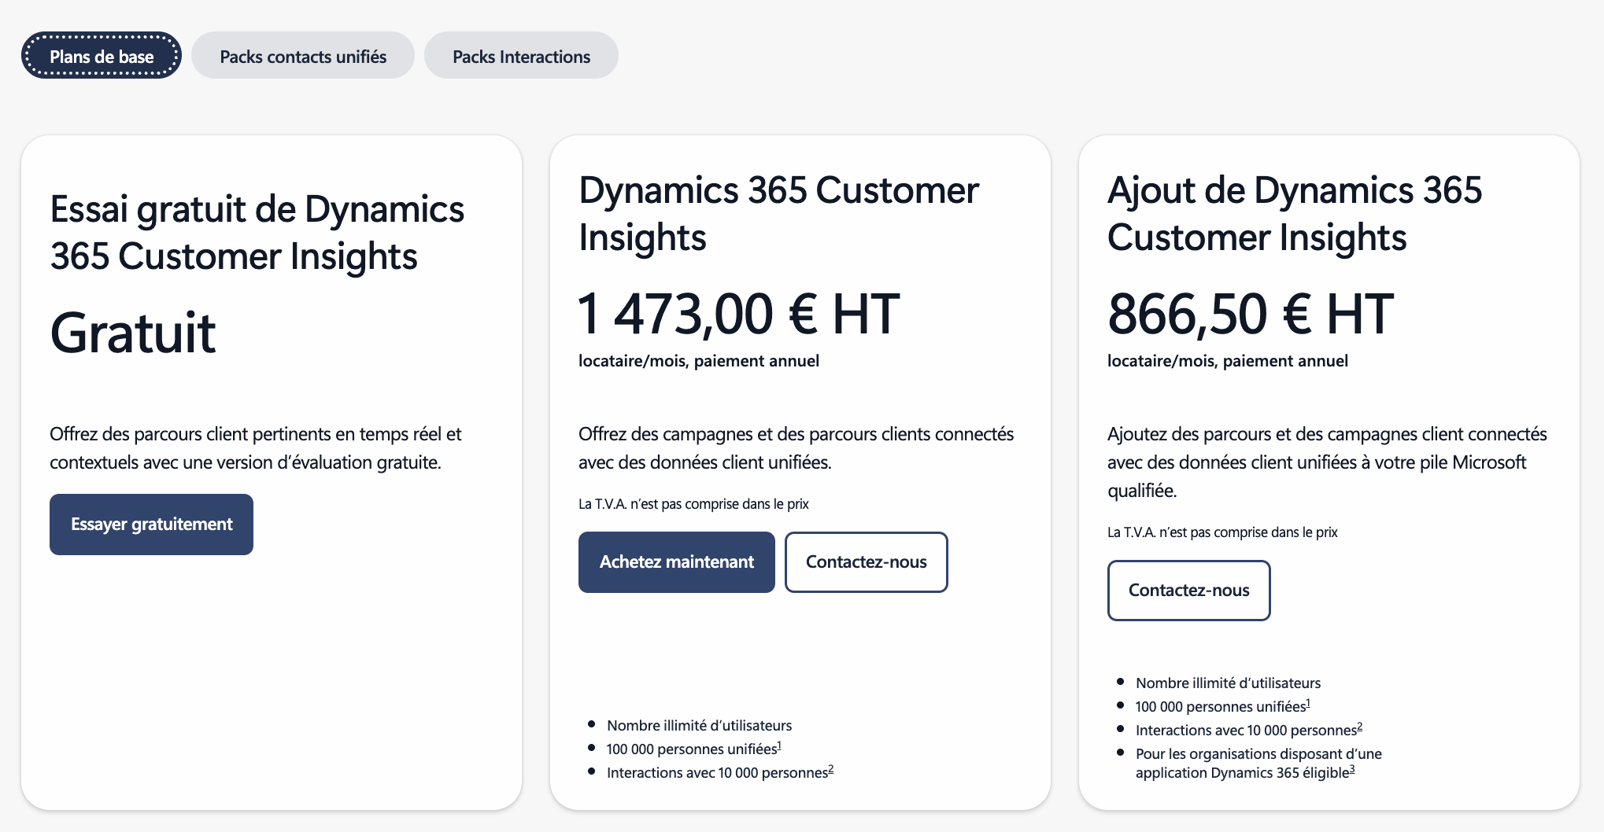The width and height of the screenshot is (1604, 832).
Task: Click the Pour les organisations disposant bullet item
Action: [1258, 763]
